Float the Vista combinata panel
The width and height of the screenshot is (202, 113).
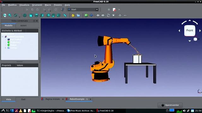coord(34,21)
